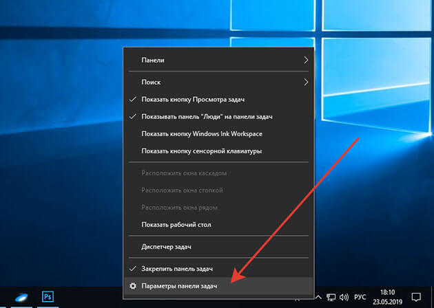
Task: Open the clock showing 18:10 23.05.2019
Action: (387, 297)
